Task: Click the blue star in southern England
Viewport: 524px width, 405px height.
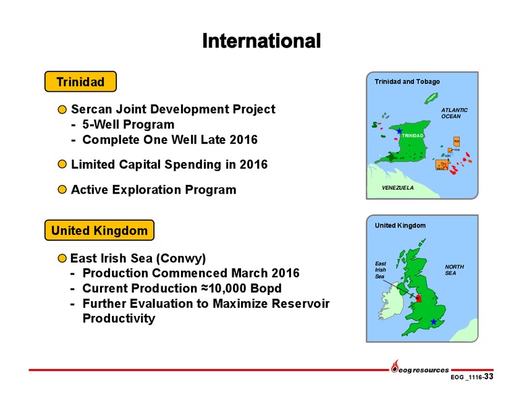Action: click(434, 322)
